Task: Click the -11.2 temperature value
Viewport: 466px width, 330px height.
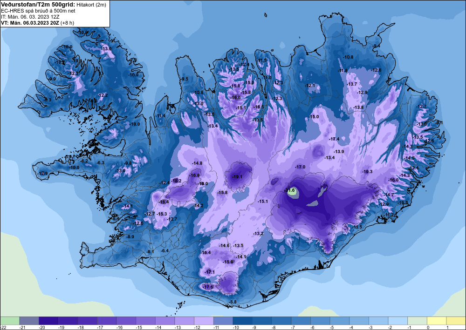Action: [x=389, y=215]
